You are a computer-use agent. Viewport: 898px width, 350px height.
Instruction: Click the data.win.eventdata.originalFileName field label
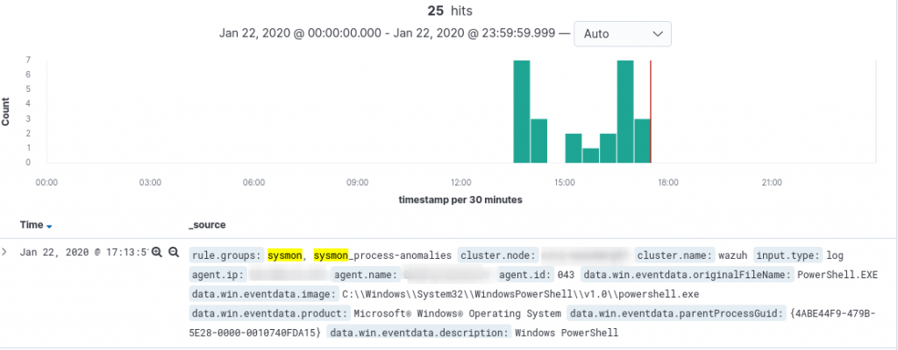click(687, 275)
